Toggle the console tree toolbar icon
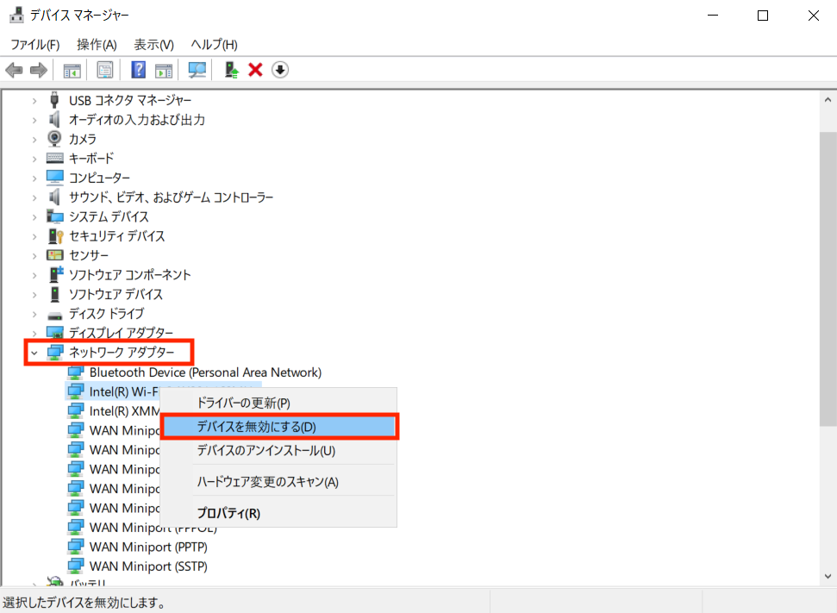837x613 pixels. (x=72, y=70)
